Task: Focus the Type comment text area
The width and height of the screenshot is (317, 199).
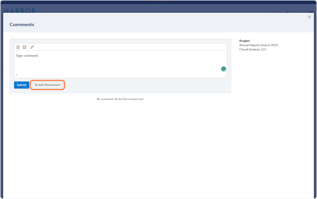Action: (120, 62)
